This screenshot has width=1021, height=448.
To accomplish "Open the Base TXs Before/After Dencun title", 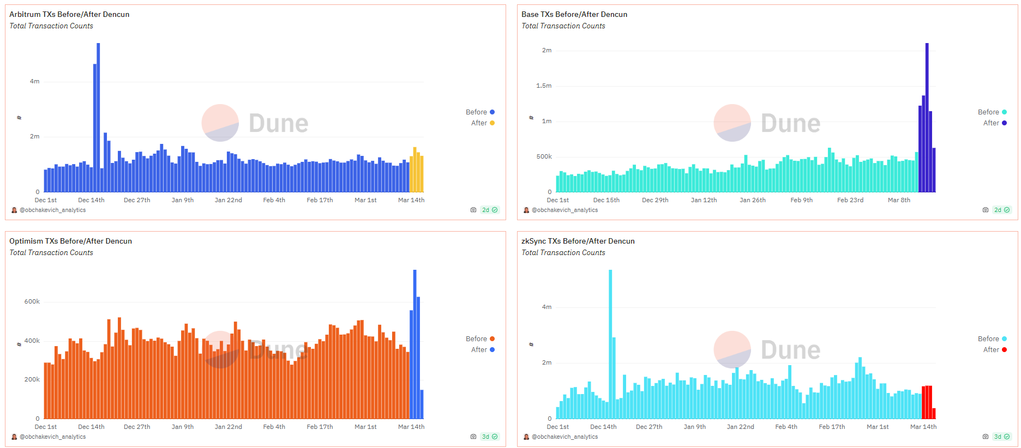I will [574, 14].
